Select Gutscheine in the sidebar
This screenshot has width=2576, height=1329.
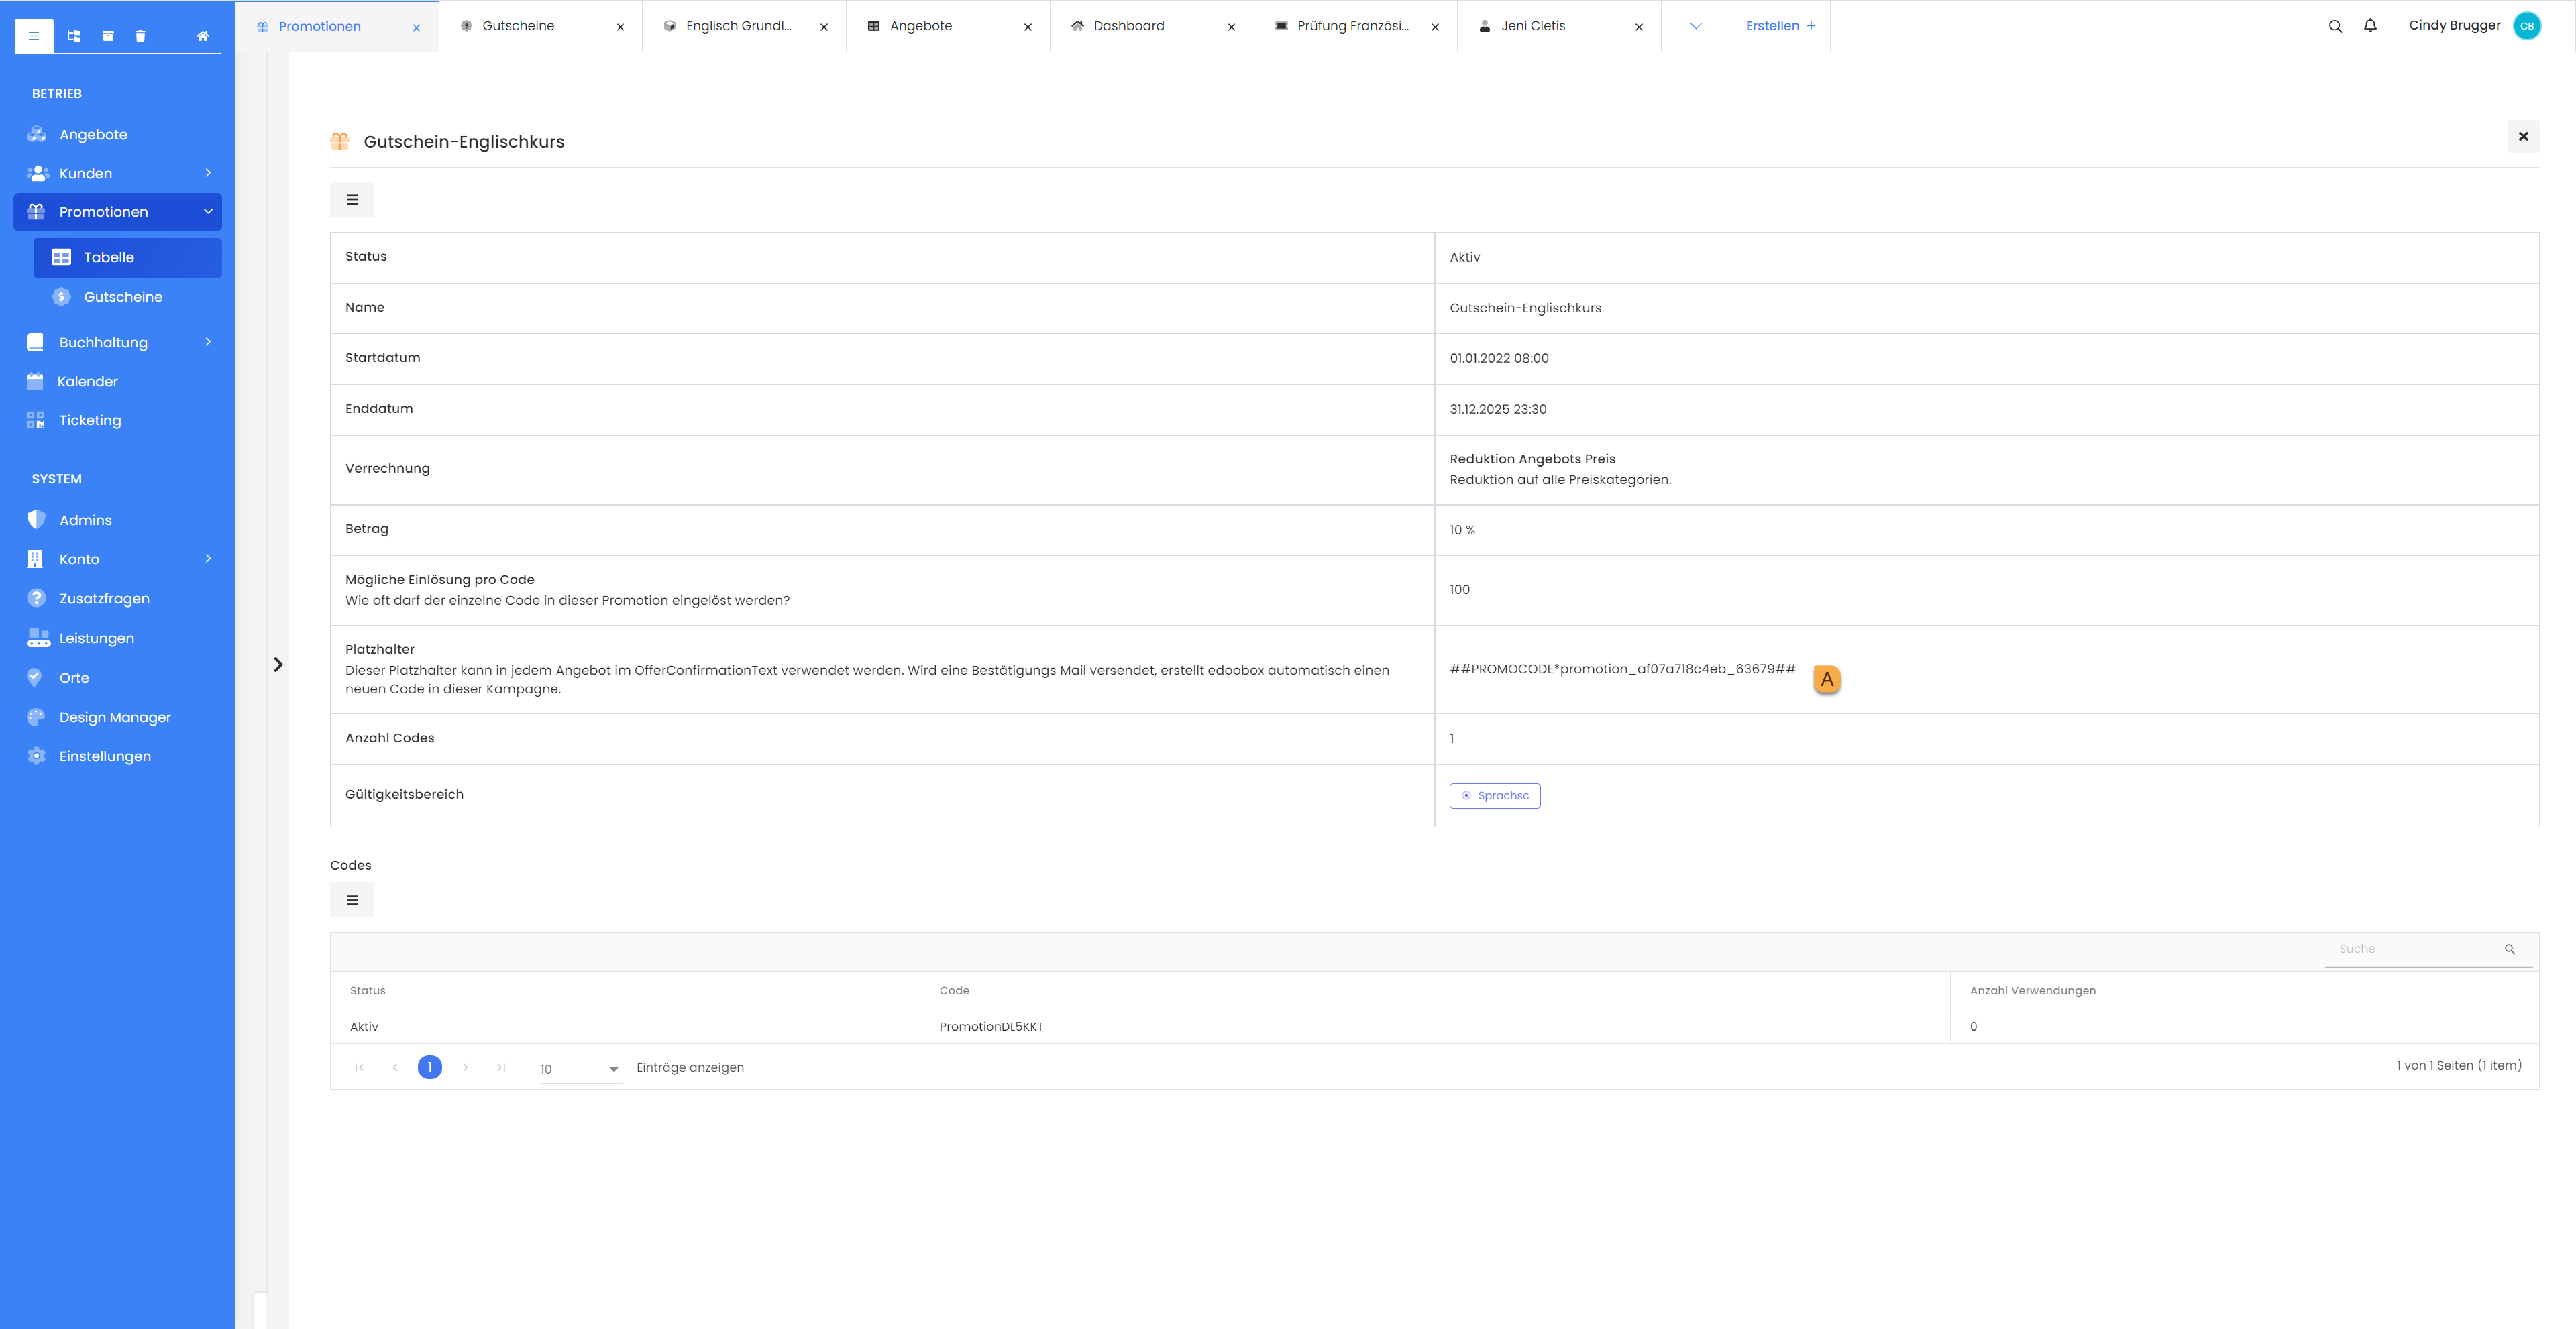pos(123,297)
